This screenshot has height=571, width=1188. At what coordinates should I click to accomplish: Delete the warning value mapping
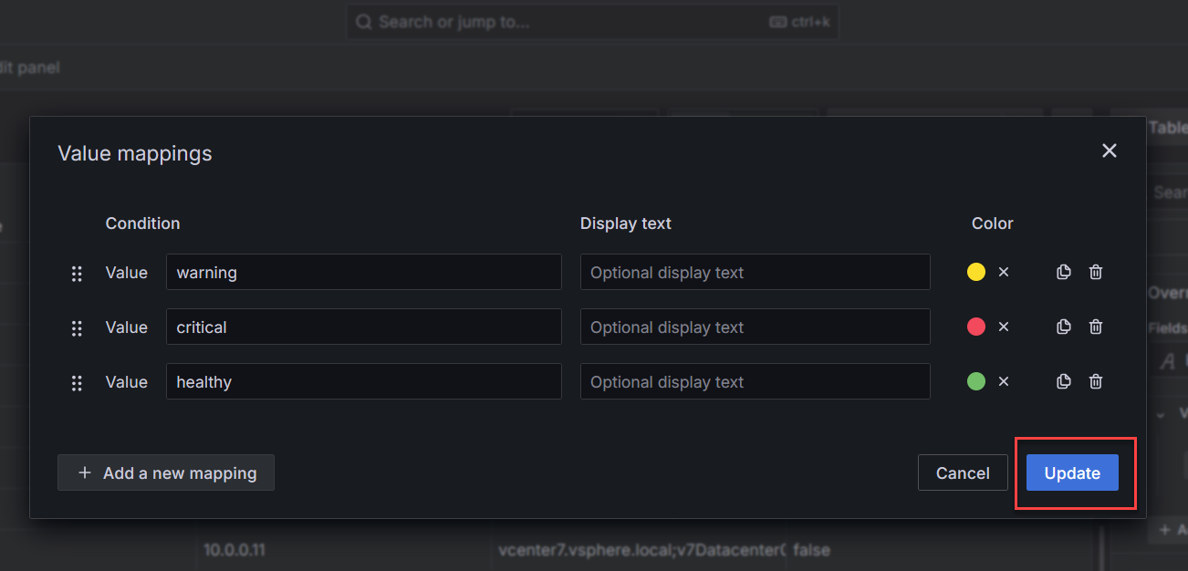[1096, 272]
